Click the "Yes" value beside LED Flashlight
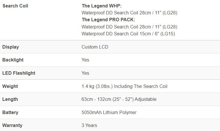 point(85,73)
